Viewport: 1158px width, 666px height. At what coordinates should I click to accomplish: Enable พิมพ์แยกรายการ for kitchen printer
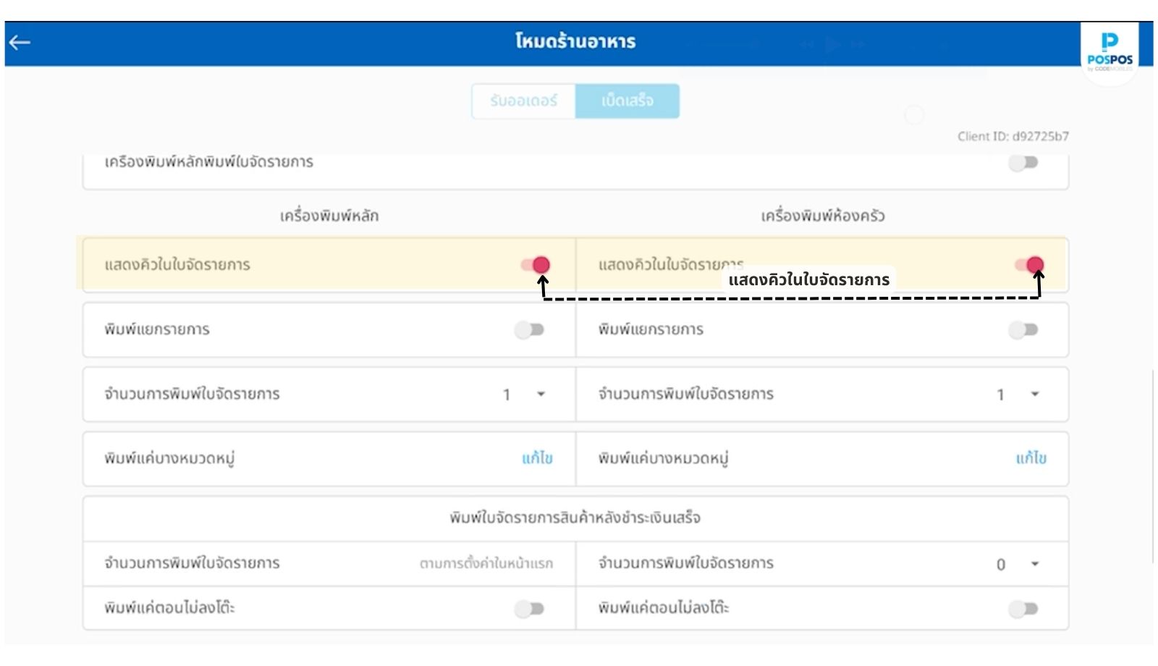pos(1023,330)
